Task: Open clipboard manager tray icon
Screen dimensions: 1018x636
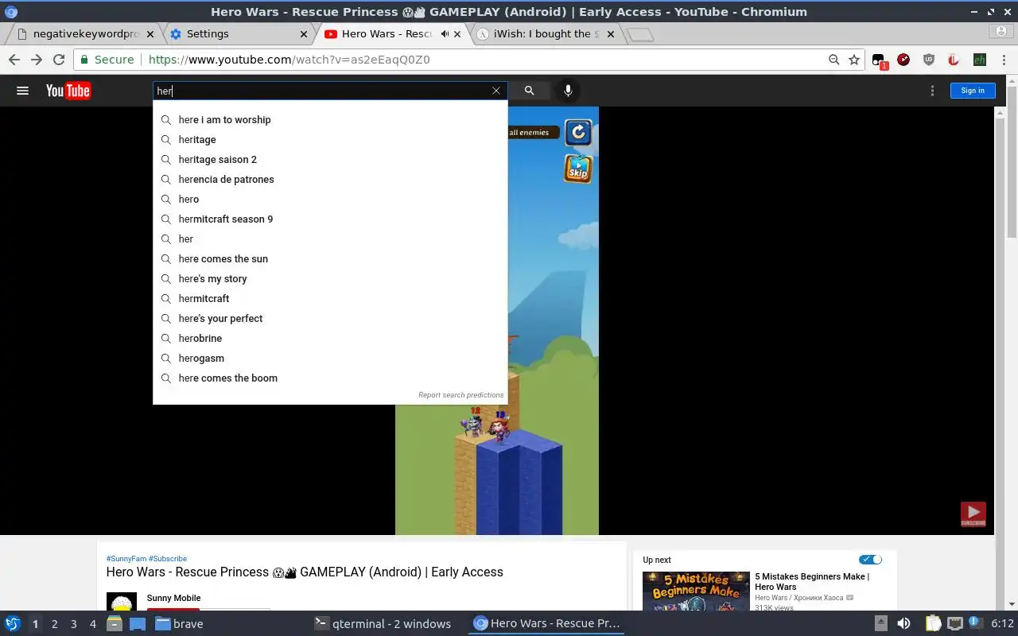Action: point(933,624)
